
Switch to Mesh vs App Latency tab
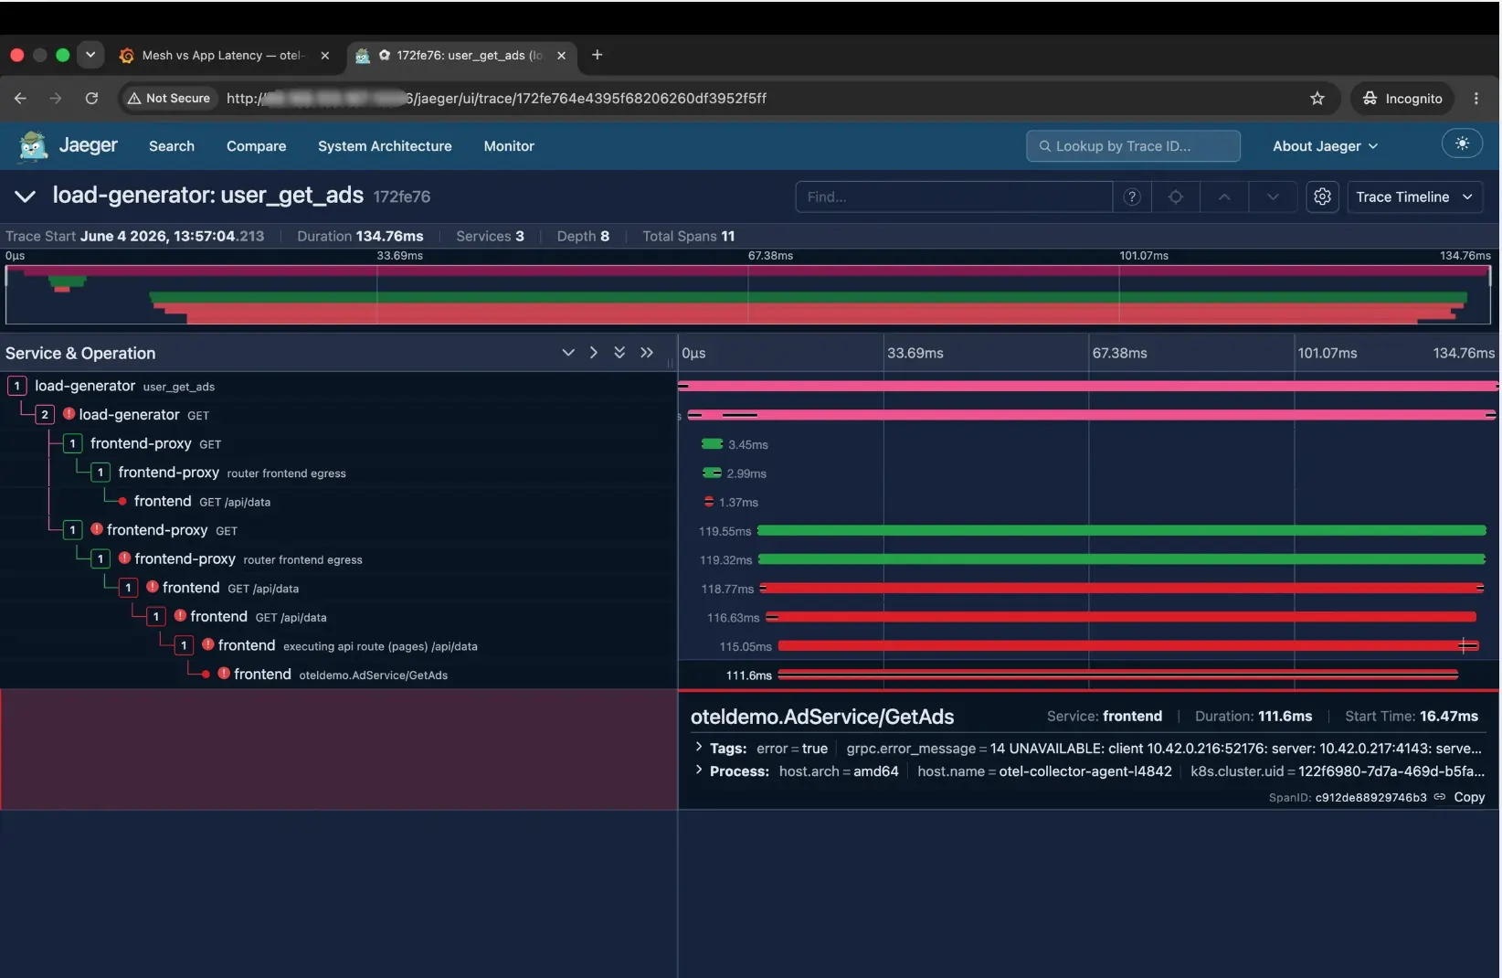224,55
